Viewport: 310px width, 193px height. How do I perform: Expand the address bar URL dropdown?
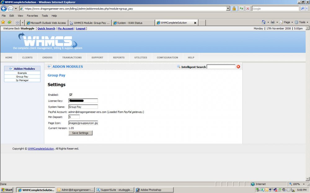pyautogui.click(x=228, y=9)
